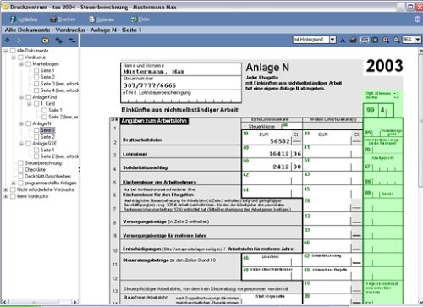Click the tree panel right scroll arrow

click(x=74, y=302)
